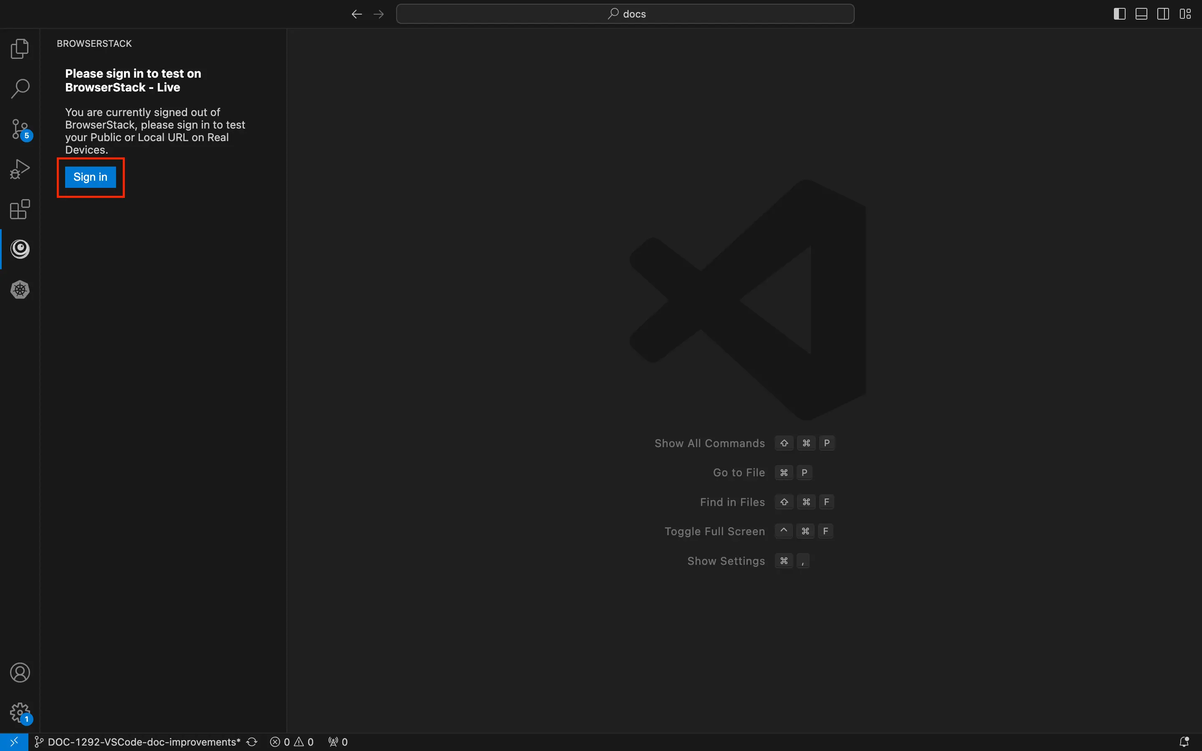The height and width of the screenshot is (751, 1202).
Task: Toggle the bottom Panel visibility
Action: [1141, 14]
